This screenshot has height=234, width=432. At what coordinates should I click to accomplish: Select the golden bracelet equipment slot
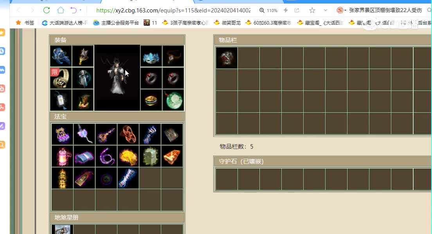151,100
